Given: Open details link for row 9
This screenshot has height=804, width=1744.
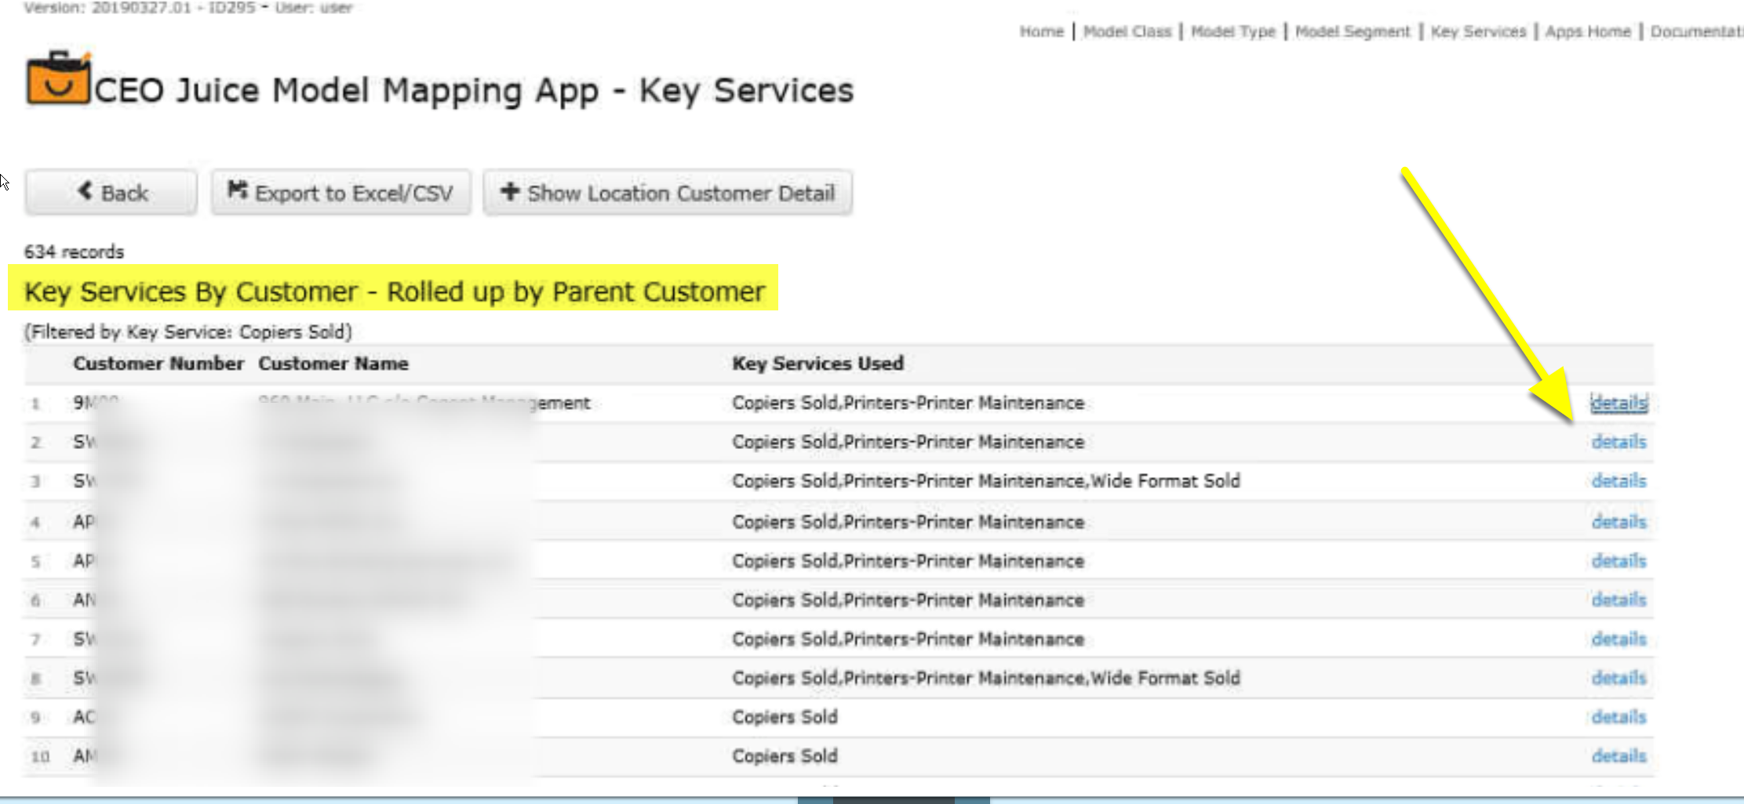Looking at the screenshot, I should coord(1618,717).
